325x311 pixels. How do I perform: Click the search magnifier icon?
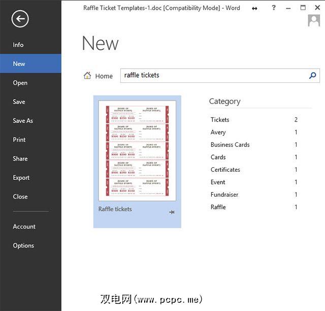313,76
